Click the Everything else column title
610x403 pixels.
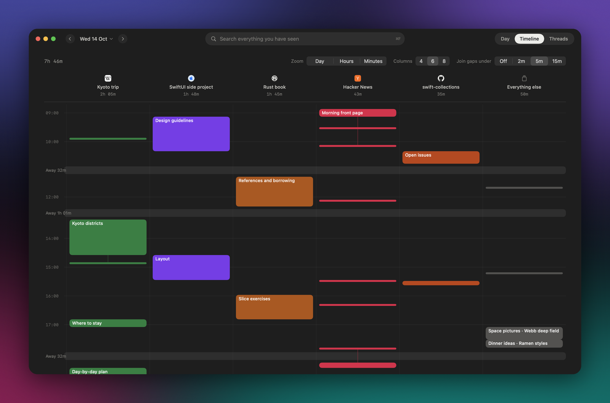tap(524, 87)
